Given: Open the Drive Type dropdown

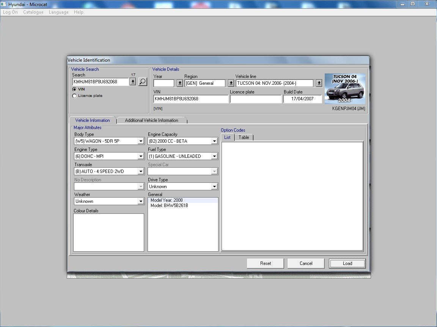Looking at the screenshot, I should [x=214, y=187].
